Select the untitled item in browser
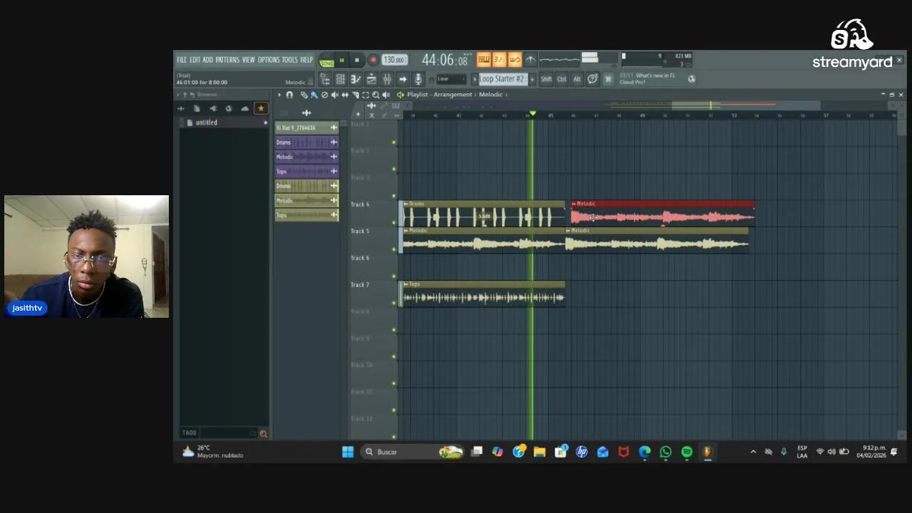 pyautogui.click(x=207, y=123)
